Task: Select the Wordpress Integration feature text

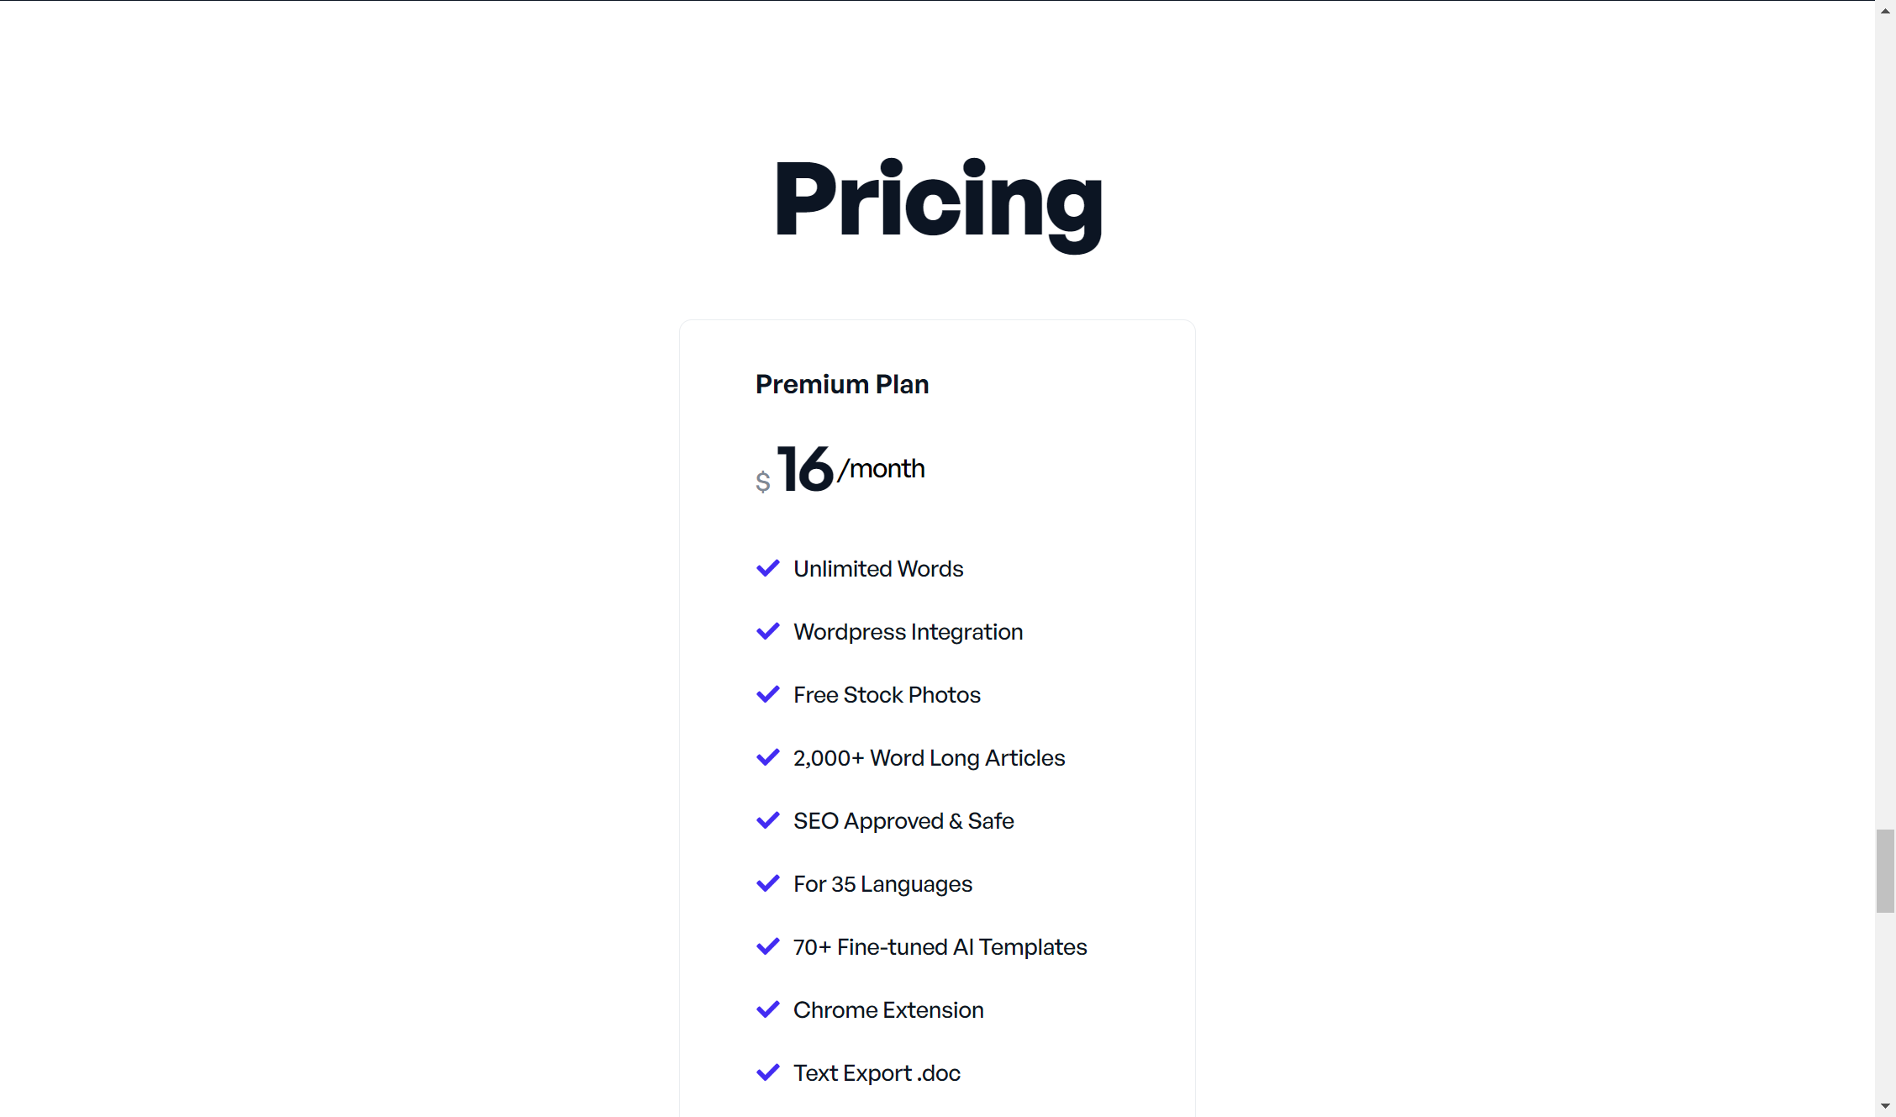Action: click(908, 632)
